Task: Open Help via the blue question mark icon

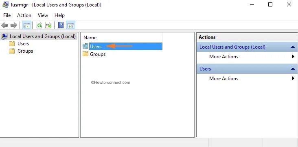Action: pyautogui.click(x=61, y=25)
